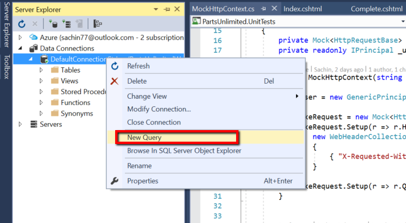Select the Views tree item
Viewport: 406px width, 223px height.
pyautogui.click(x=69, y=81)
